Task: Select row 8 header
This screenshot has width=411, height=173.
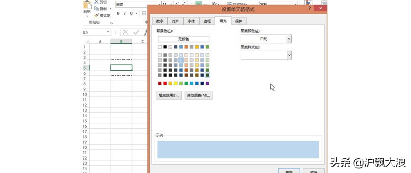Action: click(86, 84)
